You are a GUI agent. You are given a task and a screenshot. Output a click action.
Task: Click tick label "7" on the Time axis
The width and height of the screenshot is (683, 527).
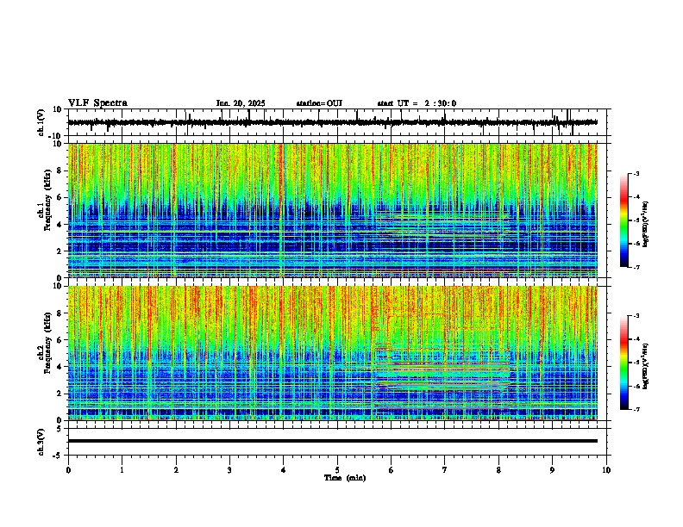(x=445, y=470)
